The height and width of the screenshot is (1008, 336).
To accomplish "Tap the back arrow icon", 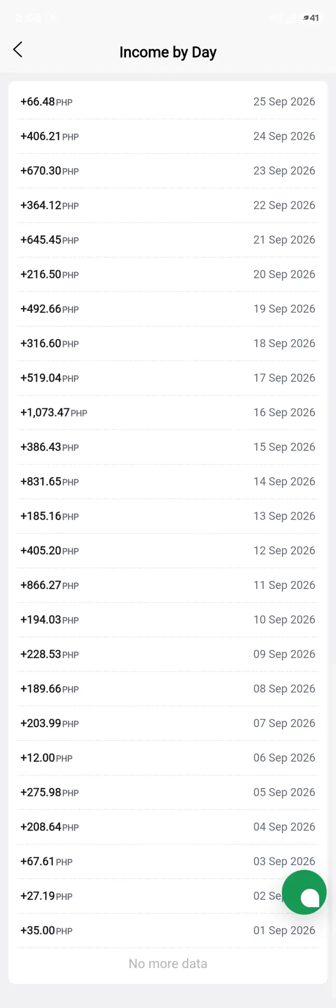I will coord(18,50).
